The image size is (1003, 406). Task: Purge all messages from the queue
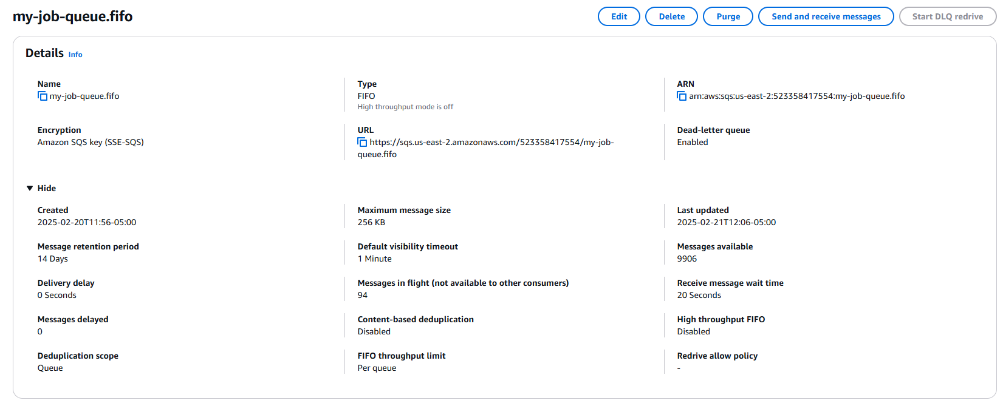[728, 16]
